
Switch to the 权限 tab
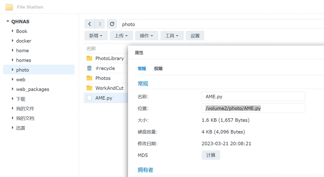pos(158,69)
